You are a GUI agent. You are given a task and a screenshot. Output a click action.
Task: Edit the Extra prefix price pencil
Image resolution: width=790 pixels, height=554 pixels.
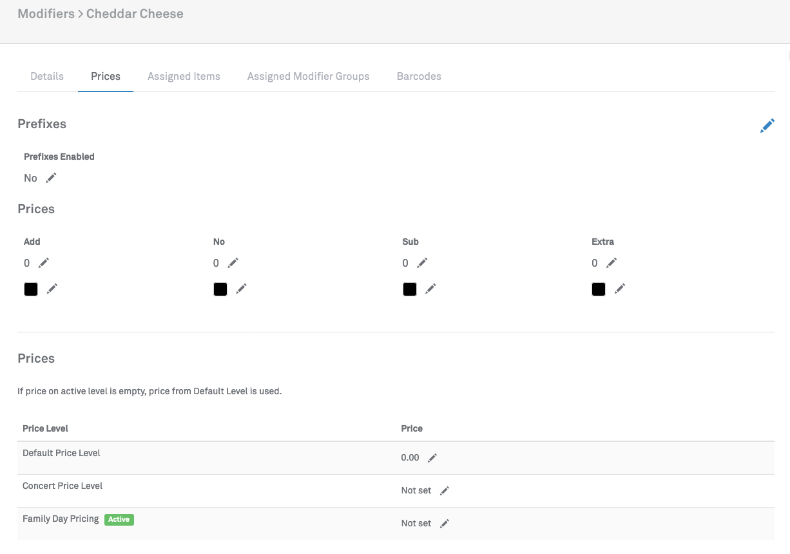coord(612,263)
